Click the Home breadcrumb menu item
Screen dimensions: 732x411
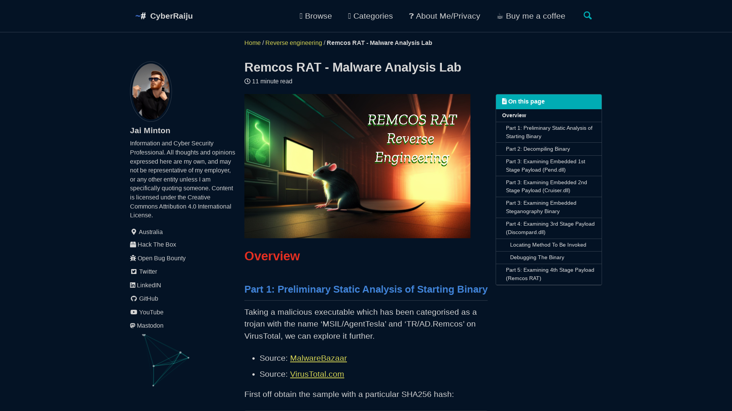252,43
